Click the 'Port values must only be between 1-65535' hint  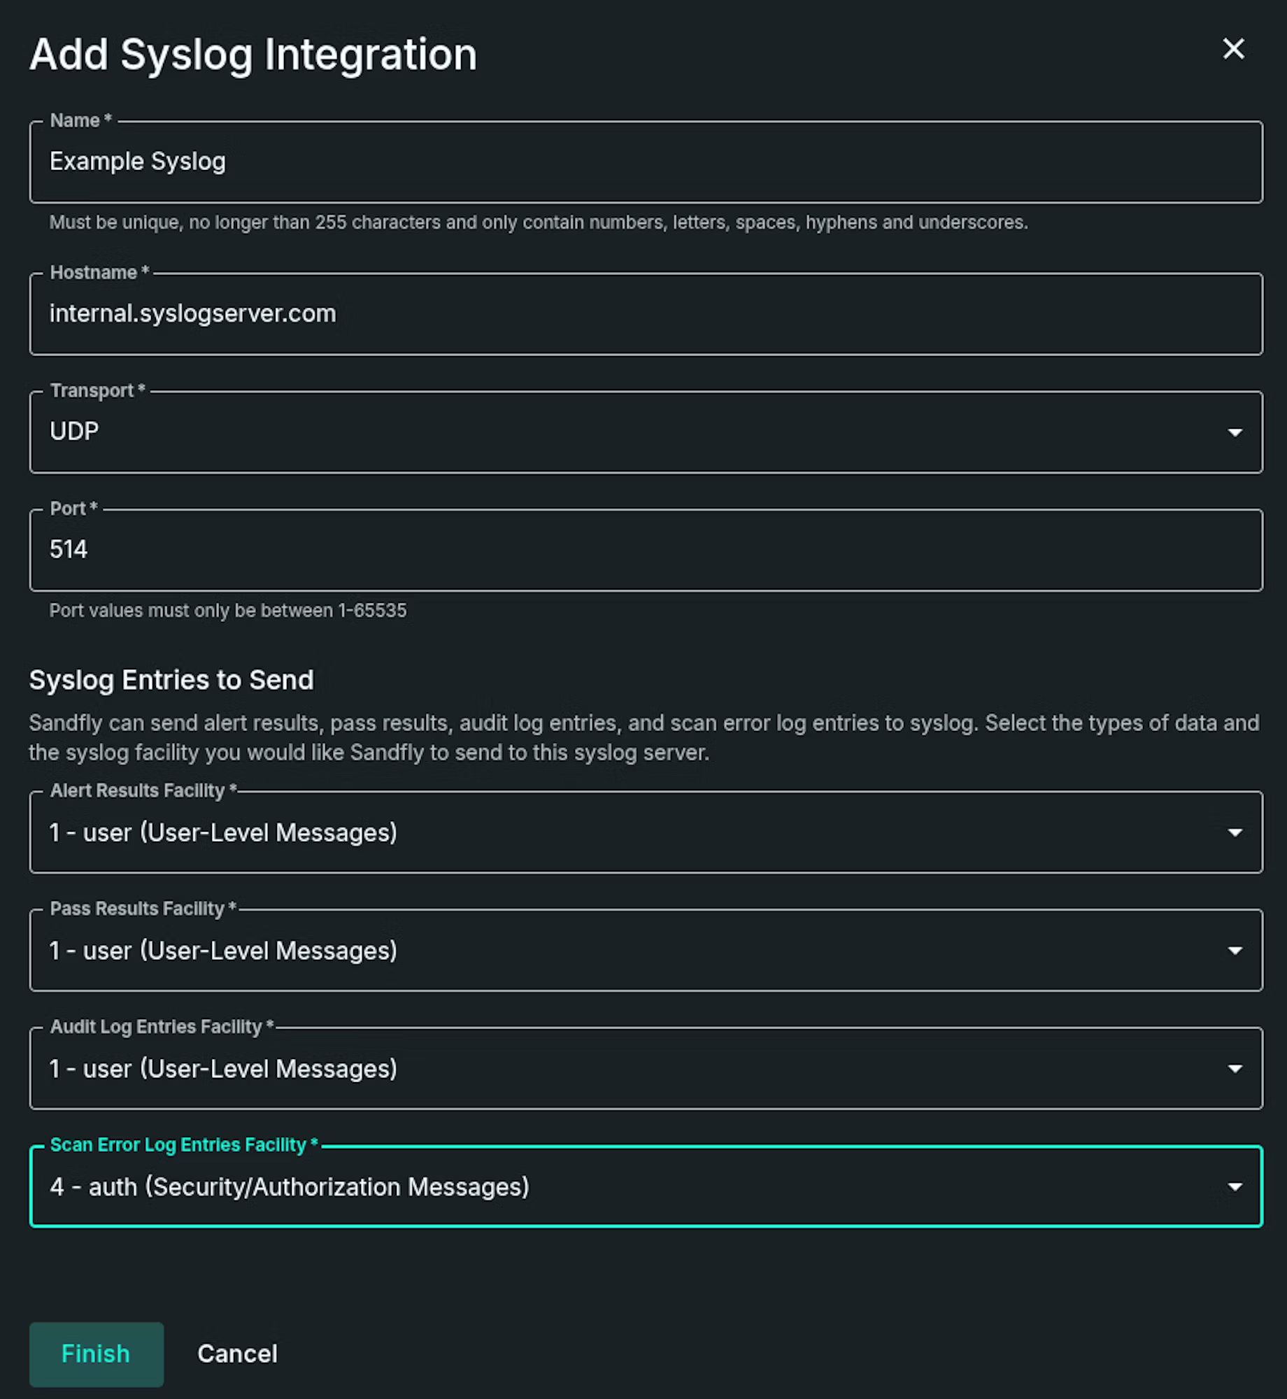227,611
